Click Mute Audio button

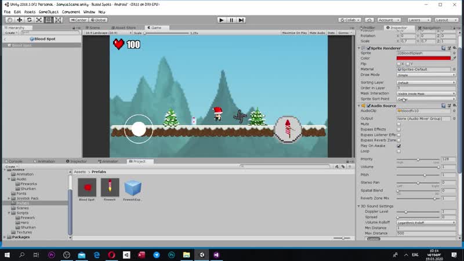point(317,33)
